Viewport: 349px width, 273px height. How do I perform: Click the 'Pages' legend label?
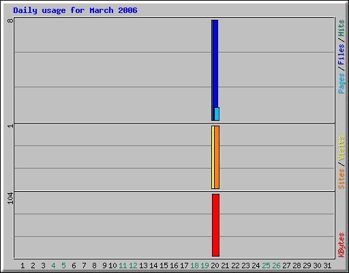pyautogui.click(x=341, y=83)
